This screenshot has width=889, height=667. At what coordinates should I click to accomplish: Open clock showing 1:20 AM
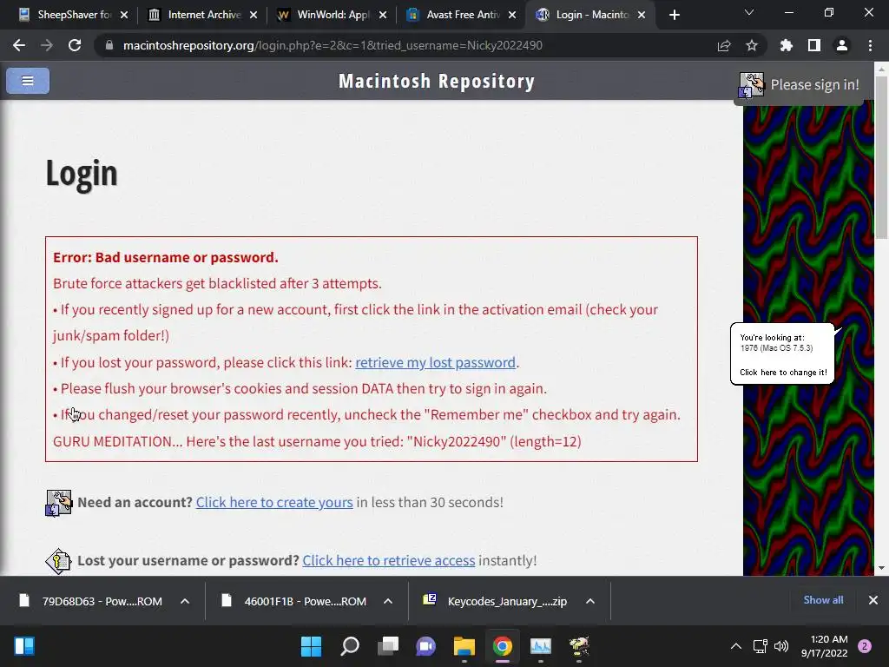(825, 646)
